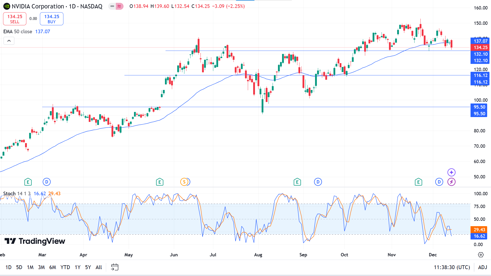Click the 160.00 price axis label
Viewport: 491px width, 276px height.
click(x=481, y=8)
